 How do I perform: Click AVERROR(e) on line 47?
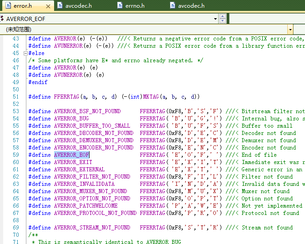tap(70, 68)
